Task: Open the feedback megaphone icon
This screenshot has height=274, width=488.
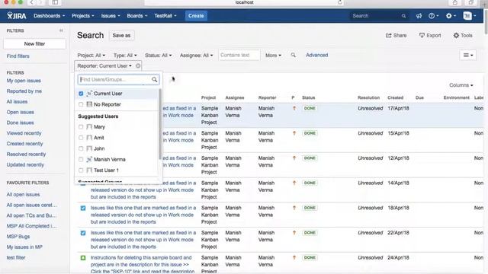Action: pyautogui.click(x=419, y=16)
